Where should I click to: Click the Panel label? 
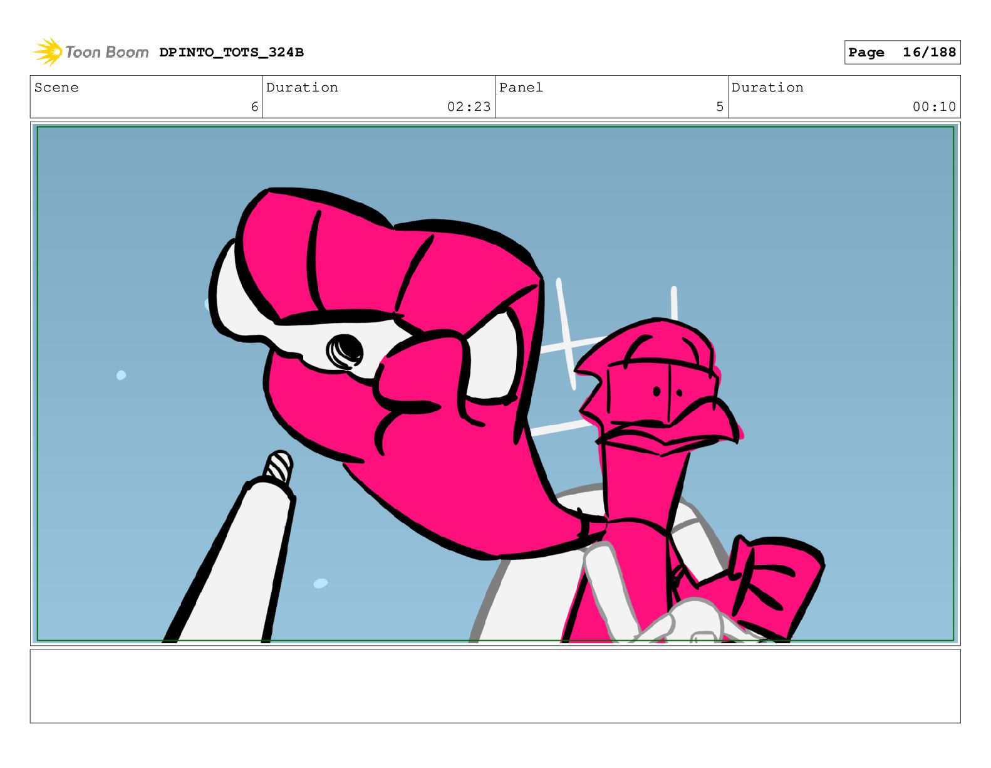pyautogui.click(x=521, y=88)
